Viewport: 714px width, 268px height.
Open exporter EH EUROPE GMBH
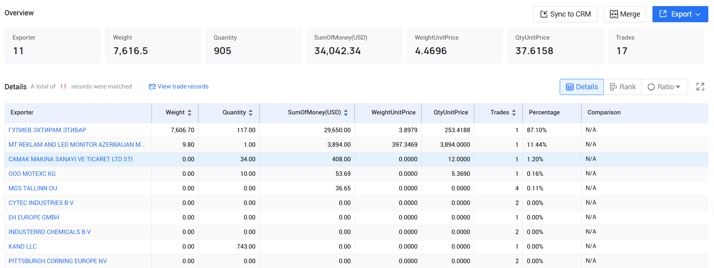(x=34, y=217)
